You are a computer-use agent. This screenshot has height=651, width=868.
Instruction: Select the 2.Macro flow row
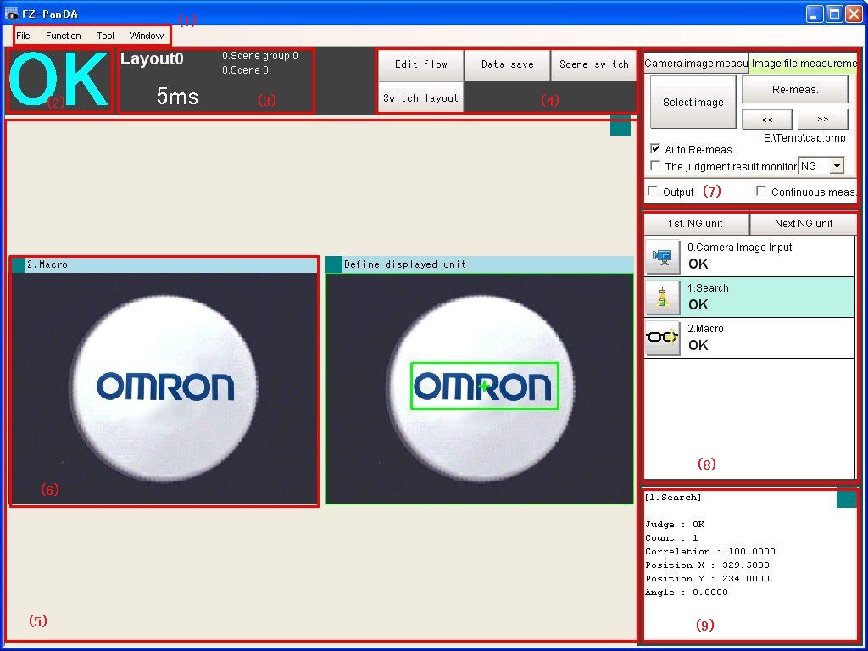(x=750, y=337)
